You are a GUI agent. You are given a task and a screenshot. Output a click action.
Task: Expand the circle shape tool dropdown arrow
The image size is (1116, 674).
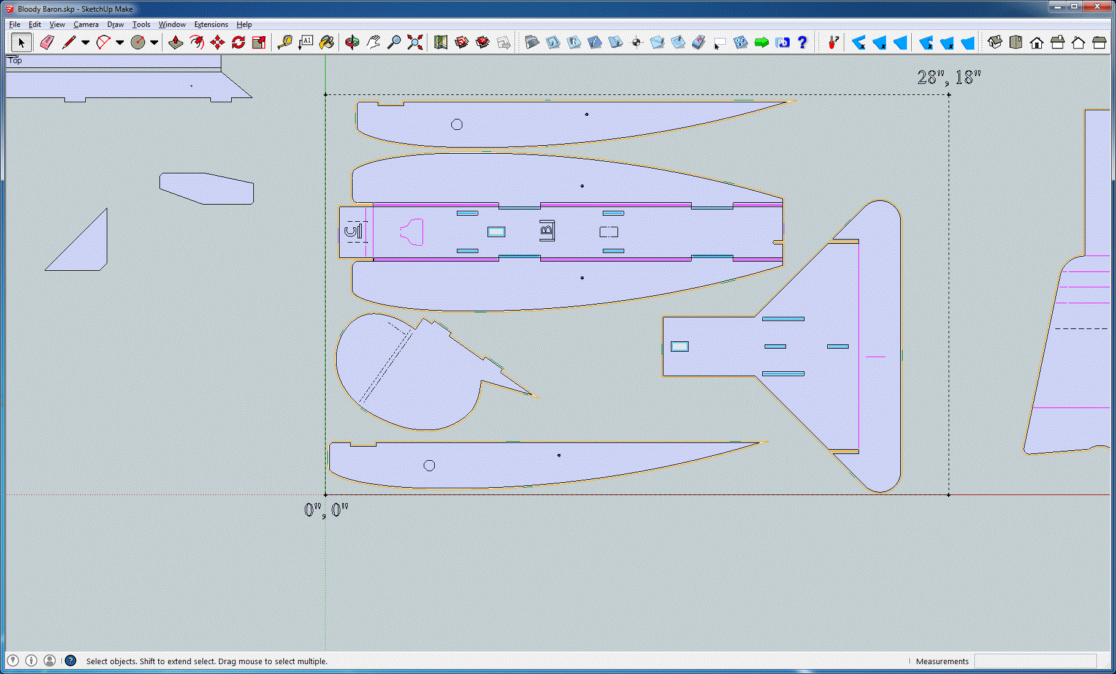[x=154, y=42]
